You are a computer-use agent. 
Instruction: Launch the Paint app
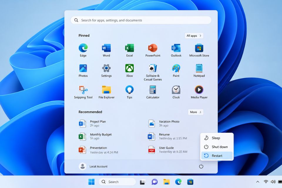176,70
